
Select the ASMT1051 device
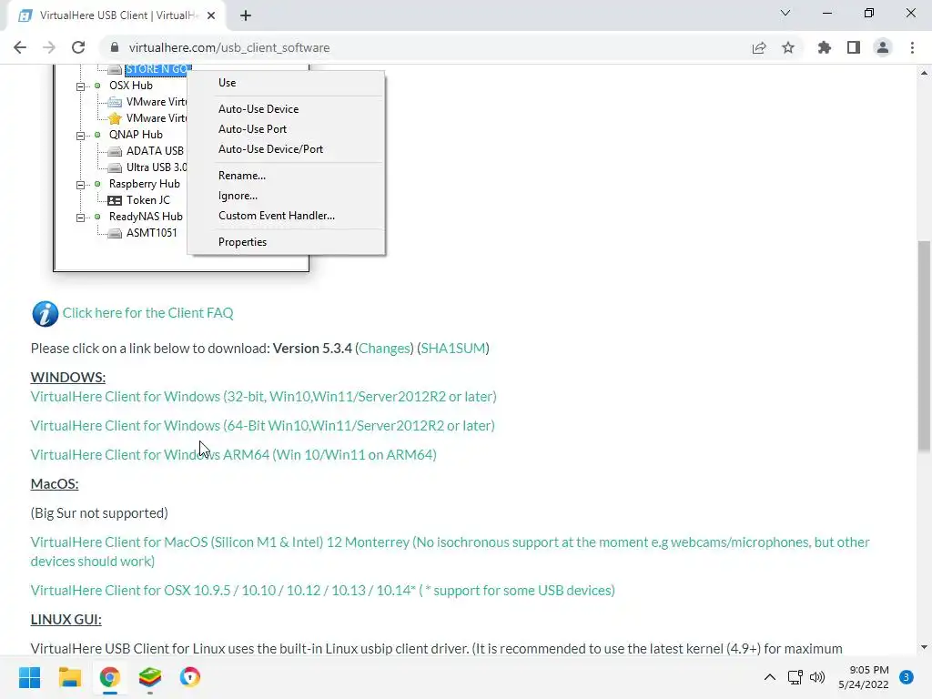click(x=152, y=233)
